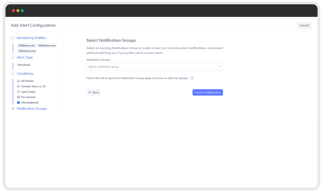The width and height of the screenshot is (323, 192).
Task: Click the clock icon beside Last 5 days
Action: click(x=19, y=92)
